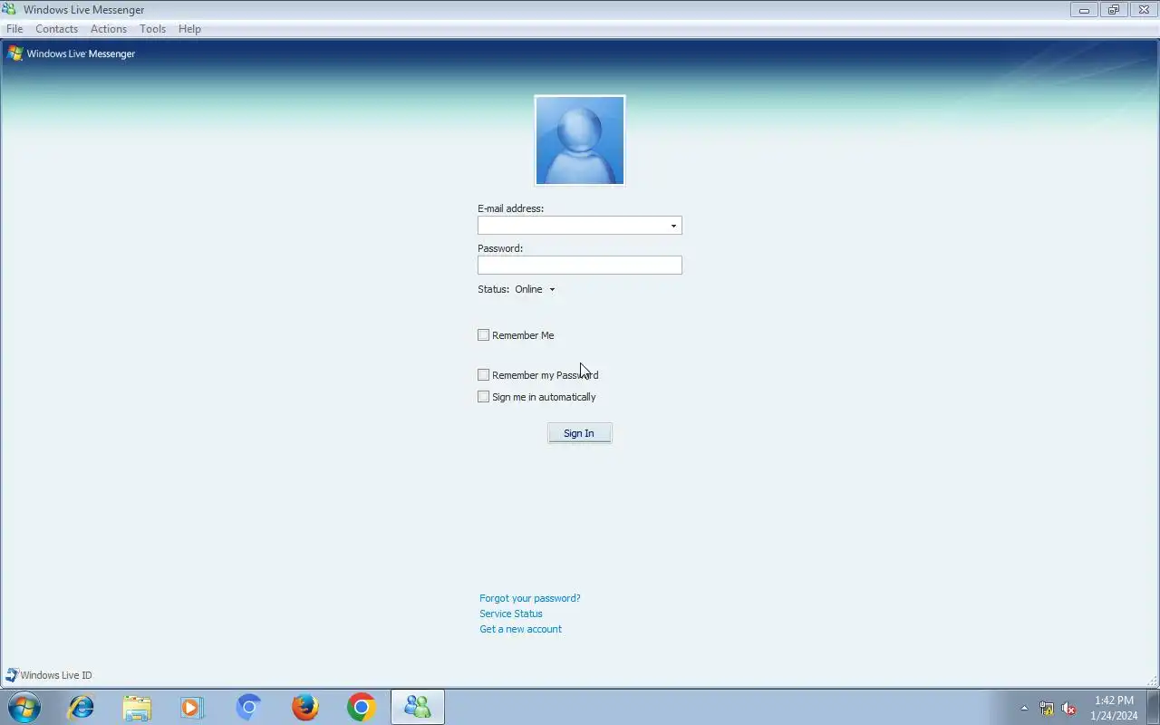
Task: Click the Messenger taskbar button
Action: tap(418, 707)
